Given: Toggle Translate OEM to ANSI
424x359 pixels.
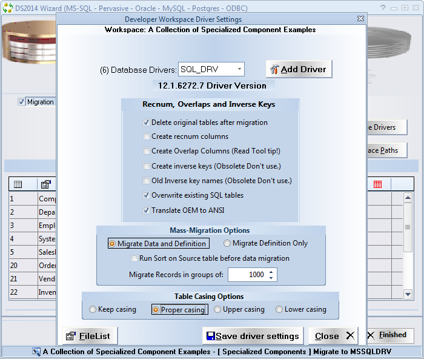Looking at the screenshot, I should point(146,210).
